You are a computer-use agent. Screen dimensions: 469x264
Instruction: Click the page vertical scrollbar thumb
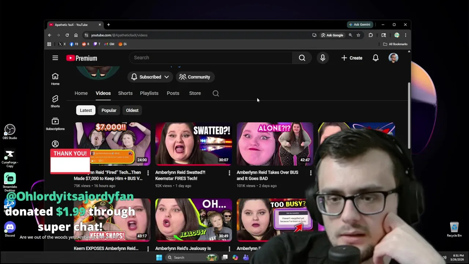tap(409, 115)
